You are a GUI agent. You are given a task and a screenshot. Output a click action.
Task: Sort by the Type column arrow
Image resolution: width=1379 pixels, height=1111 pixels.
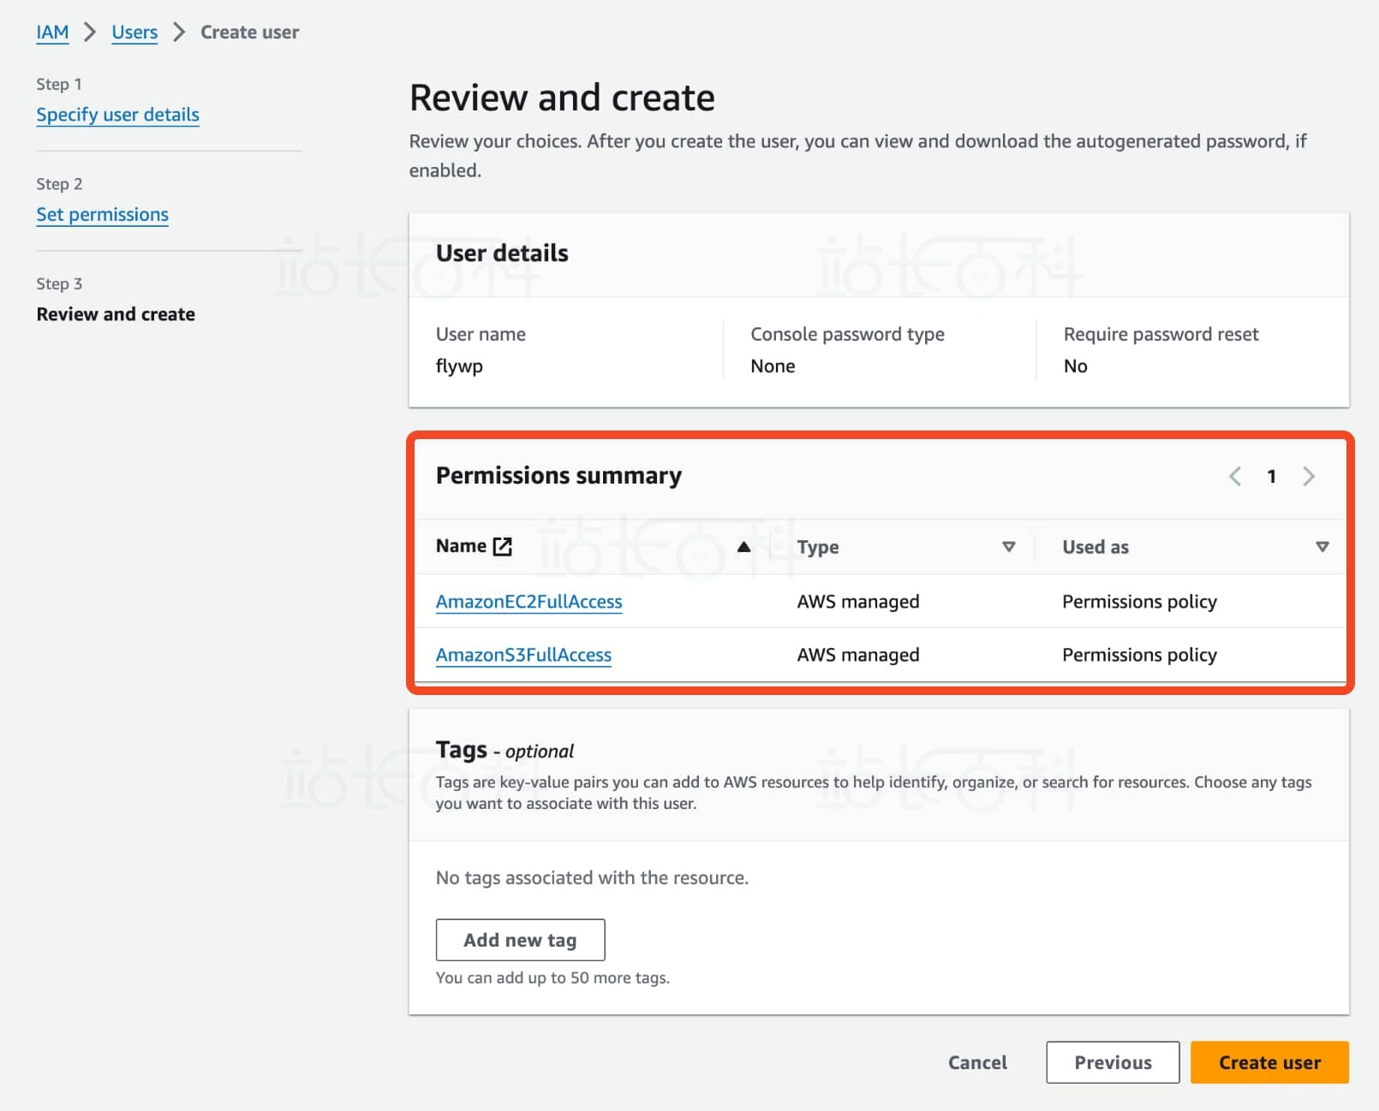[1008, 547]
